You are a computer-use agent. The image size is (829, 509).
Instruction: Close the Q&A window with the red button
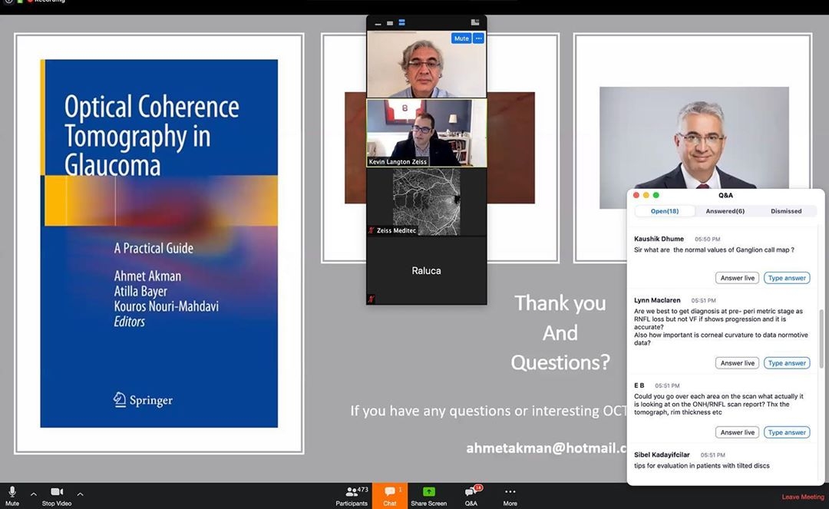tap(636, 196)
